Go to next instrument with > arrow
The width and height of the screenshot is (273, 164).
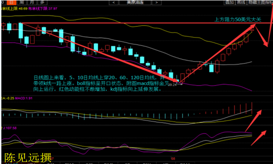click(x=156, y=2)
